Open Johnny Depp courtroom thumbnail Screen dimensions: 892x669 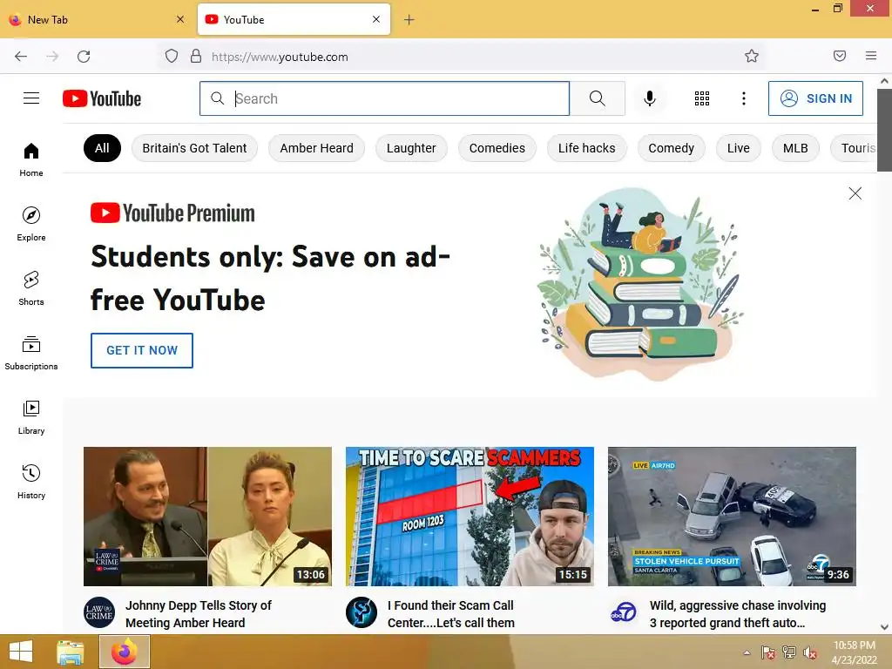(x=207, y=517)
